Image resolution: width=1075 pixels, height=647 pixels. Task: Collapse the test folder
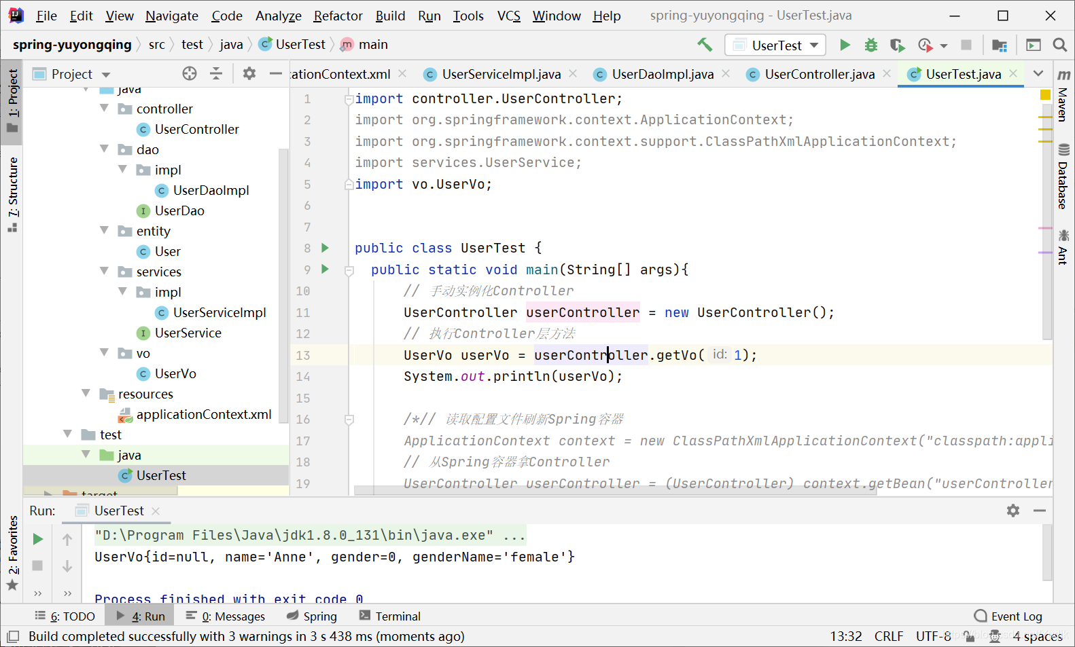[67, 434]
